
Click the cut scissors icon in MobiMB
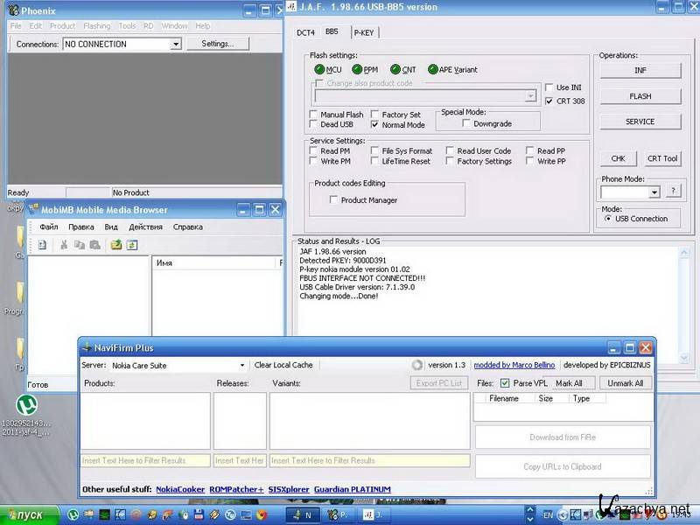63,246
